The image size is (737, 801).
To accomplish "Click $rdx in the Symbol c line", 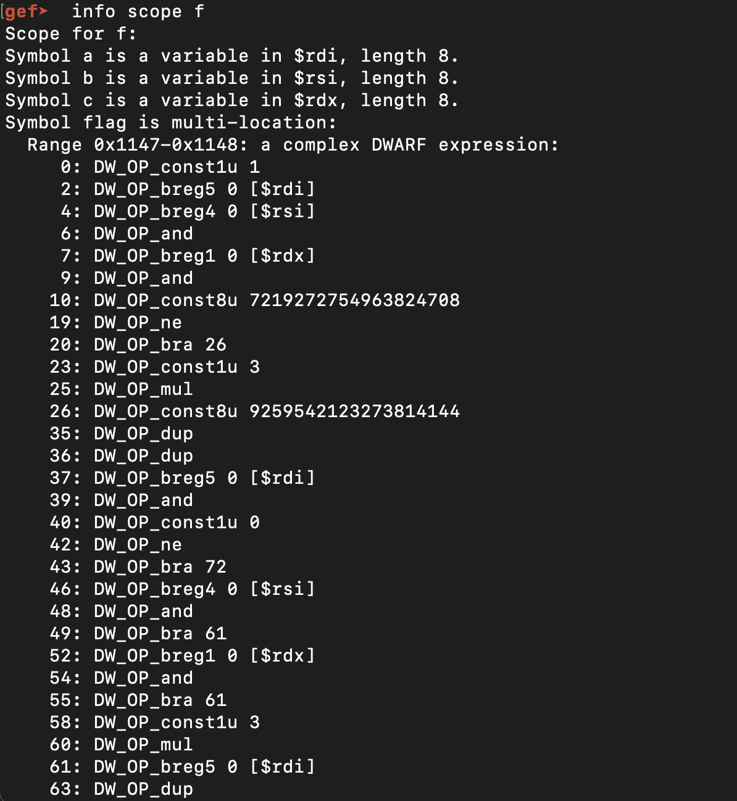I will click(x=316, y=101).
